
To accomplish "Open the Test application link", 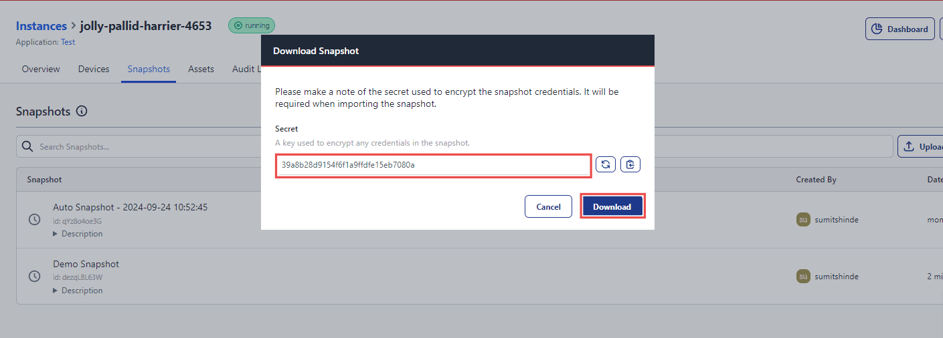I will [68, 42].
